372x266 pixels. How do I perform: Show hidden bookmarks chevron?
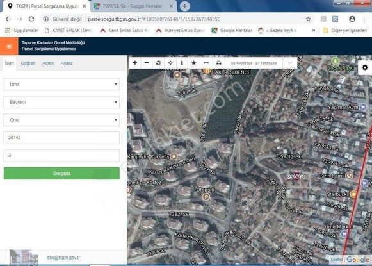314,30
